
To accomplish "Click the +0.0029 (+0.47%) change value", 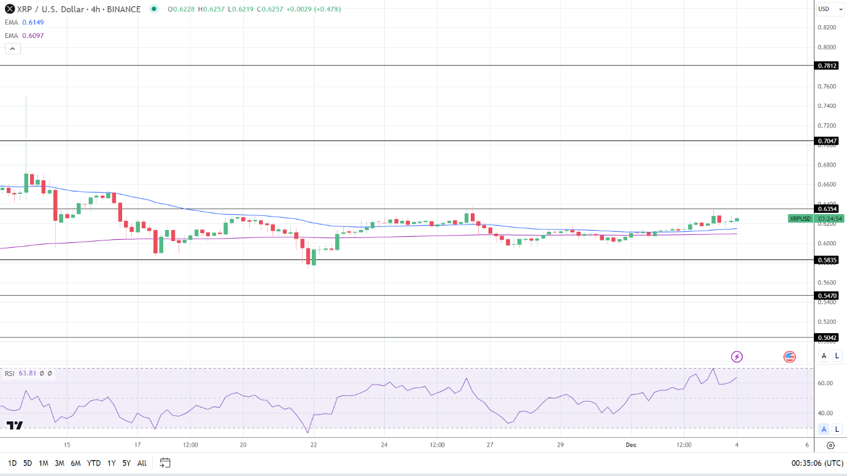I will pos(313,9).
